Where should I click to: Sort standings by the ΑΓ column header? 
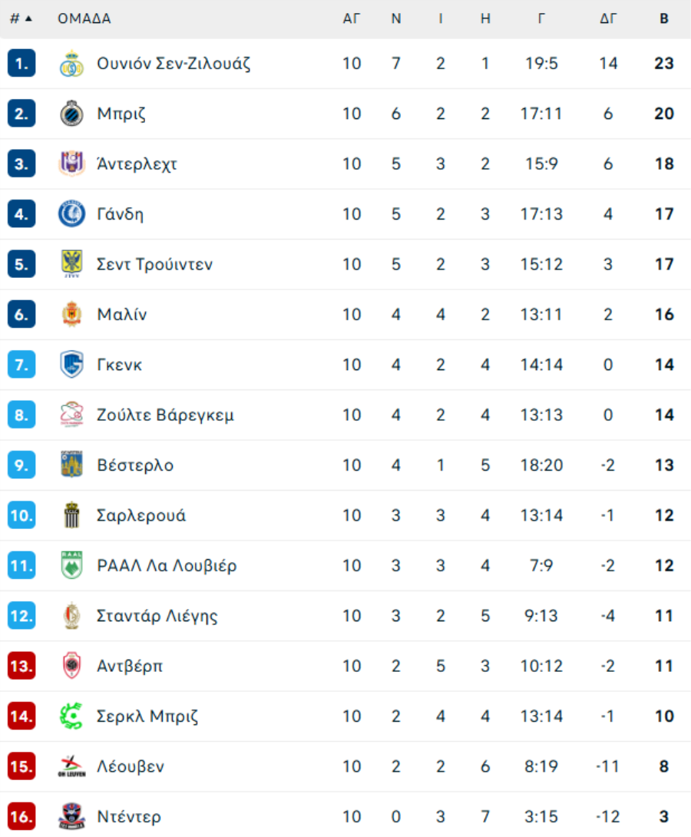[x=351, y=19]
